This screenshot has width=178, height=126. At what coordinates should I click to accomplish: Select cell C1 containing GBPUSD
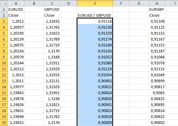point(52,9)
